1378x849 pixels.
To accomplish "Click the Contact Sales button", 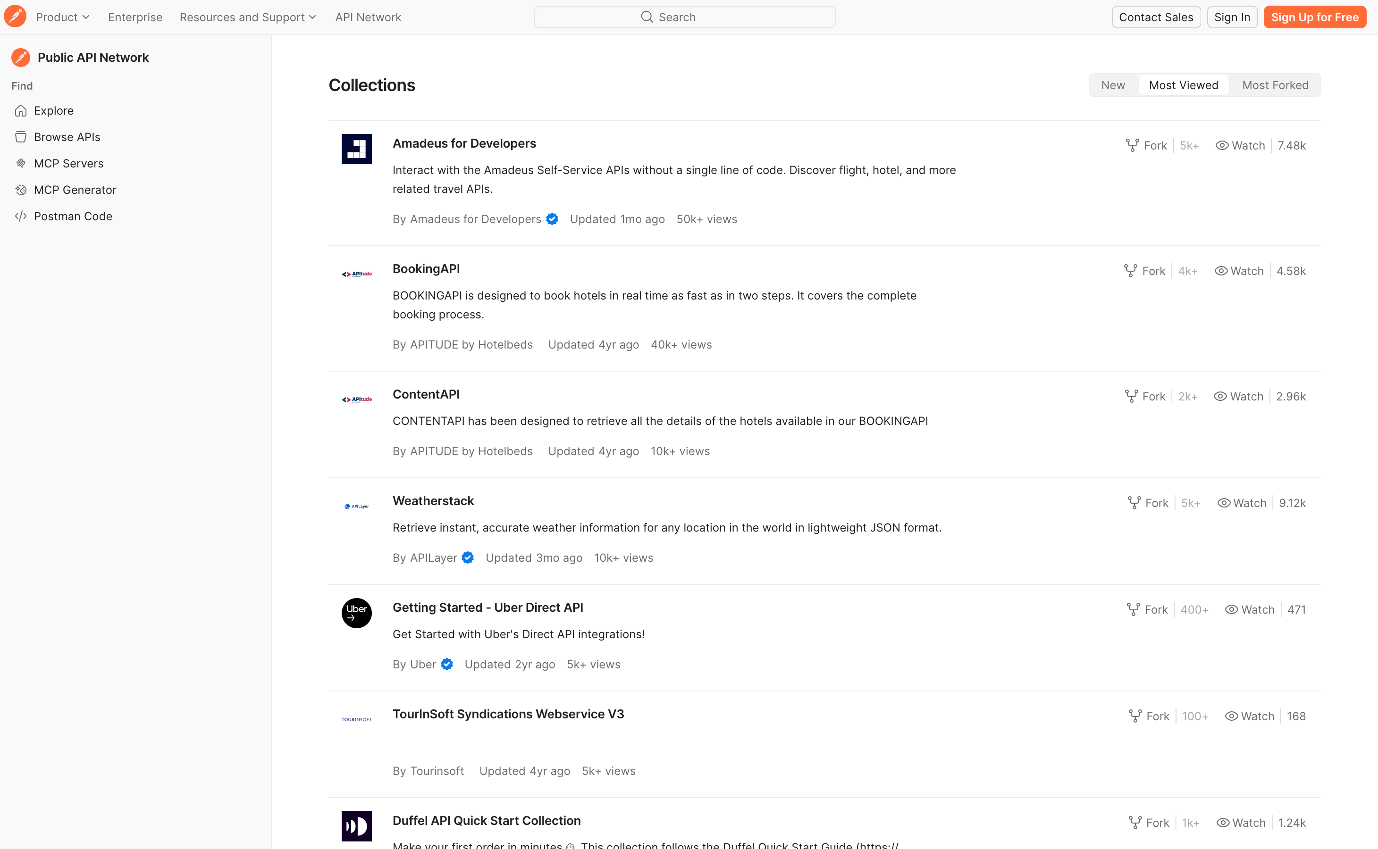I will pyautogui.click(x=1156, y=17).
